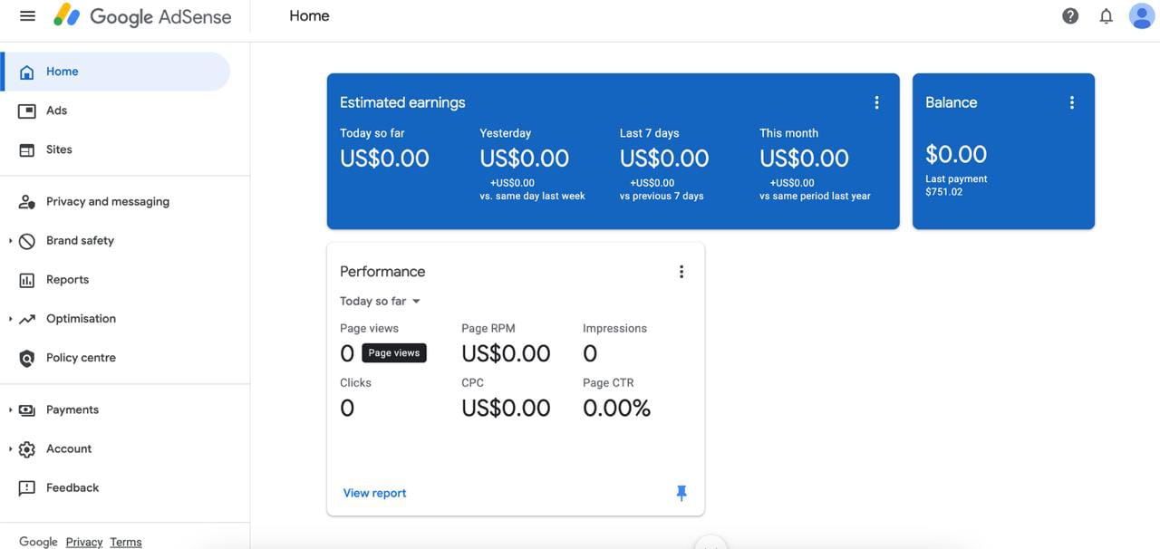Click the Today so far US$0.00 earnings

coord(384,159)
